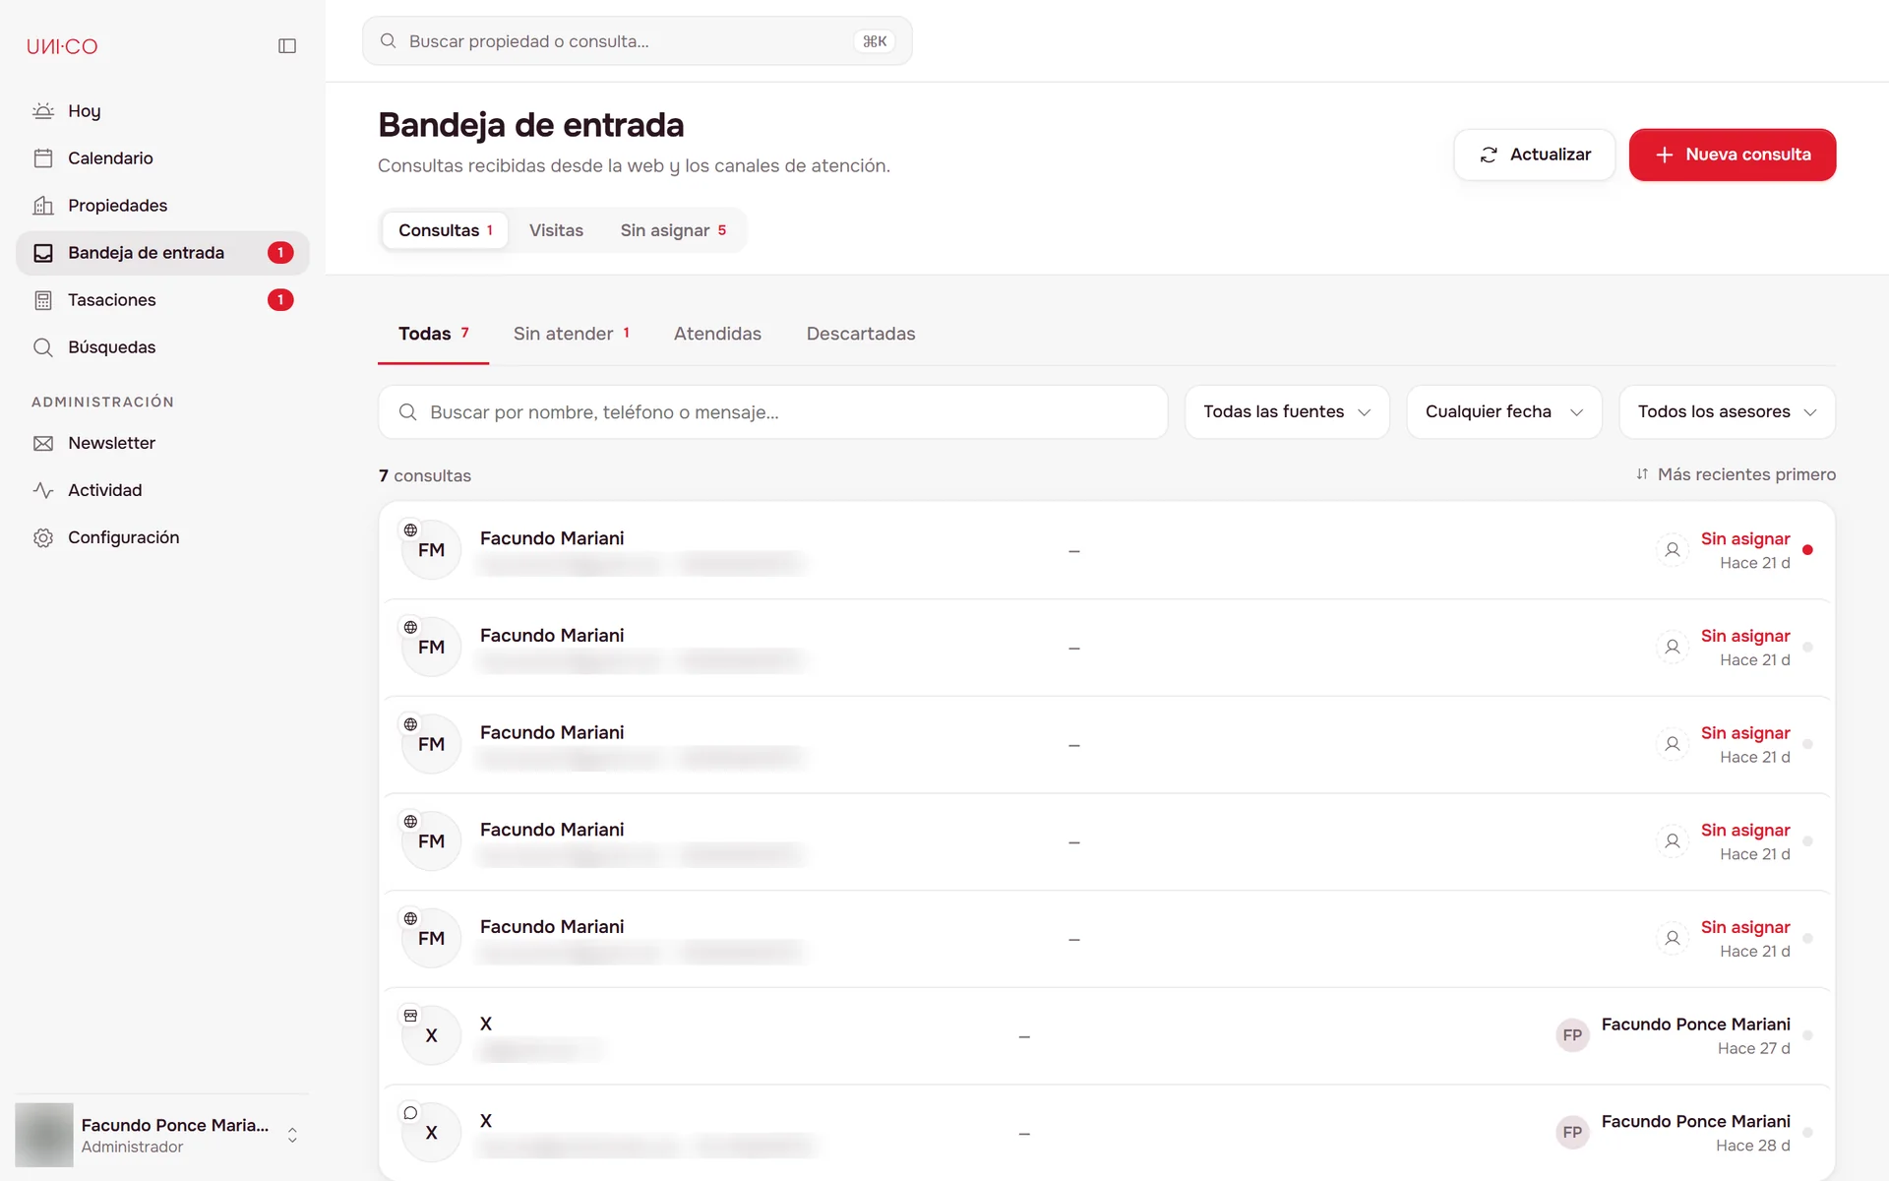This screenshot has height=1181, width=1889.
Task: Toggle Más recientes primero sorting
Action: tap(1736, 475)
